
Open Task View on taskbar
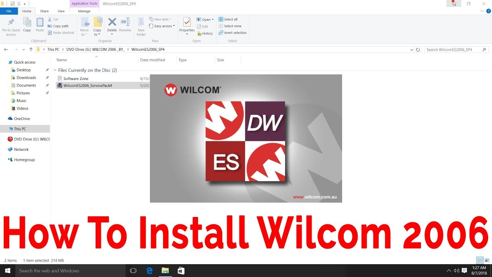pos(133,271)
